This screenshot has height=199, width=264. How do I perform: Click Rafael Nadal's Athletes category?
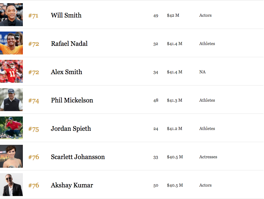pyautogui.click(x=207, y=44)
